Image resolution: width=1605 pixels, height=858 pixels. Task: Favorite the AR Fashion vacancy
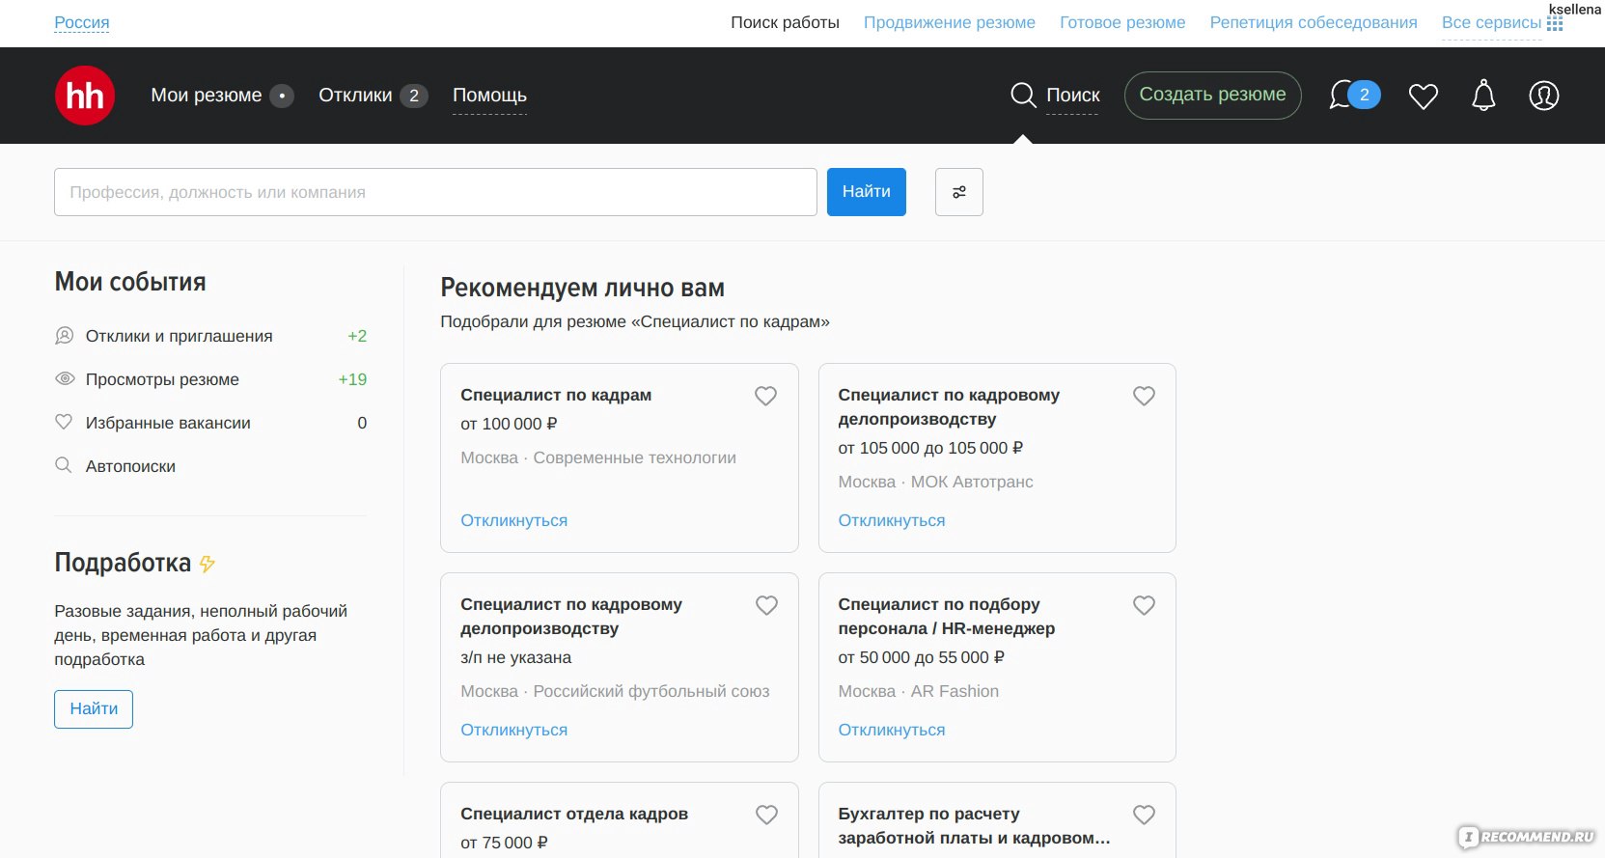point(1144,605)
